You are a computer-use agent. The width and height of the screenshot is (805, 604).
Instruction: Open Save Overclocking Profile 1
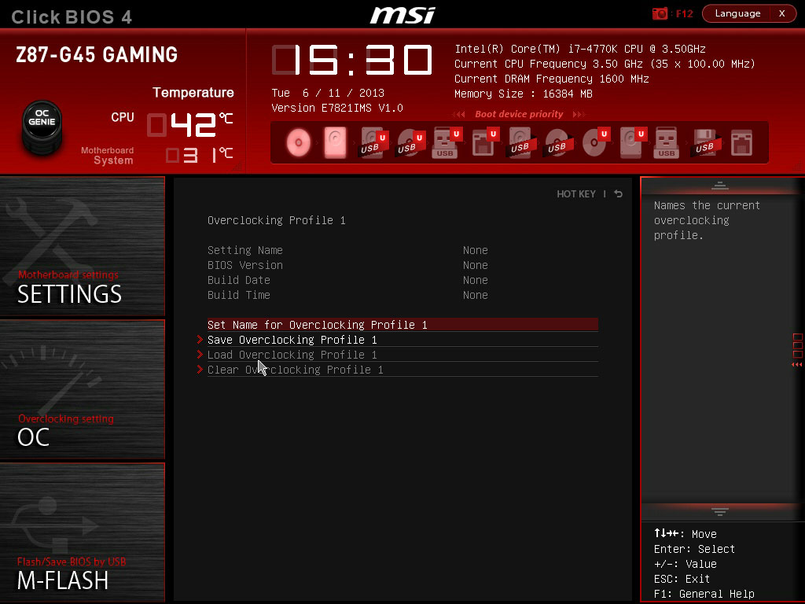click(x=402, y=340)
